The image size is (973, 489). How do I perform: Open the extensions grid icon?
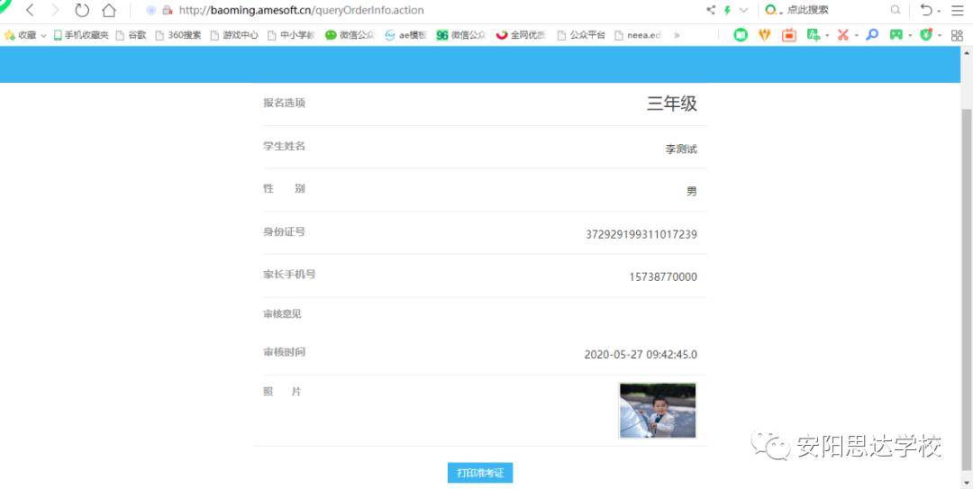[957, 35]
